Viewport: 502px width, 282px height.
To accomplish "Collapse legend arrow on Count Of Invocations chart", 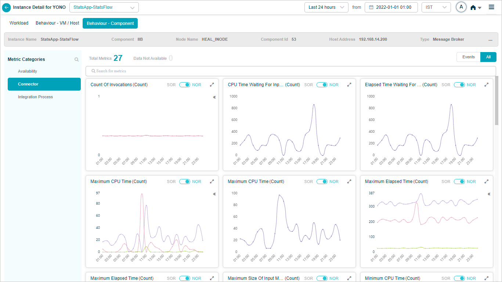I will 214,97.
